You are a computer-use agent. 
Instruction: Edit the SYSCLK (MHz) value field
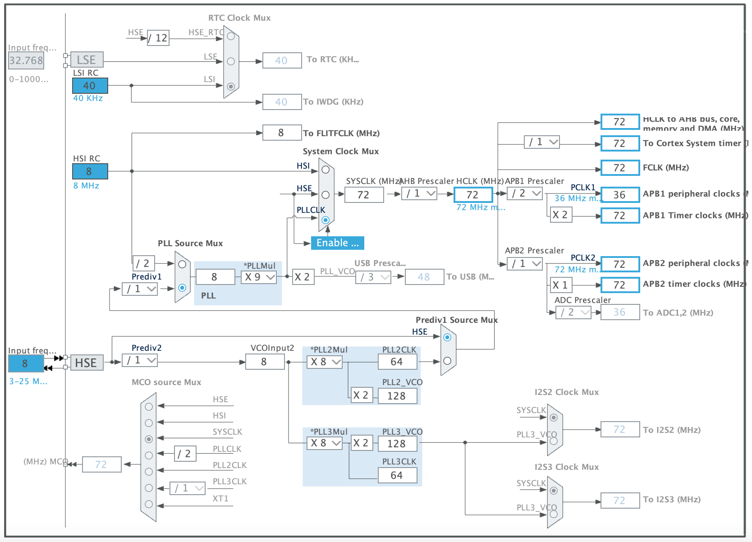[x=364, y=195]
